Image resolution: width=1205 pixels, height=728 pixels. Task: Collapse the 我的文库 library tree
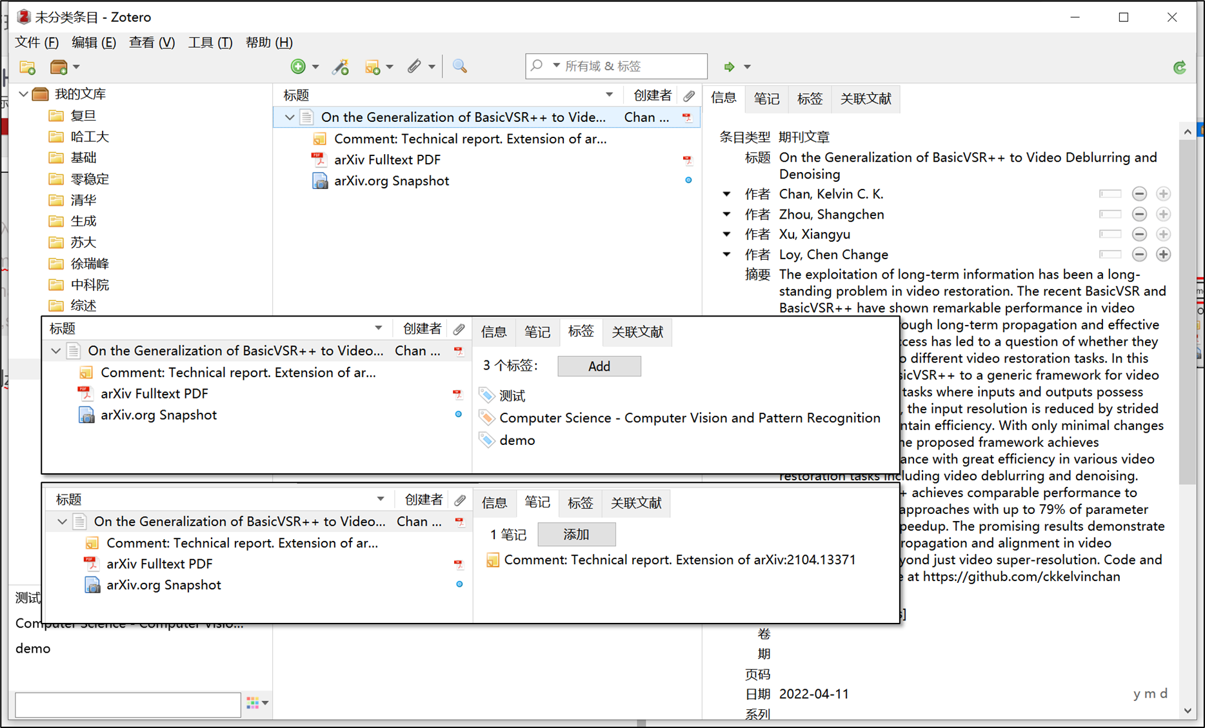[23, 94]
